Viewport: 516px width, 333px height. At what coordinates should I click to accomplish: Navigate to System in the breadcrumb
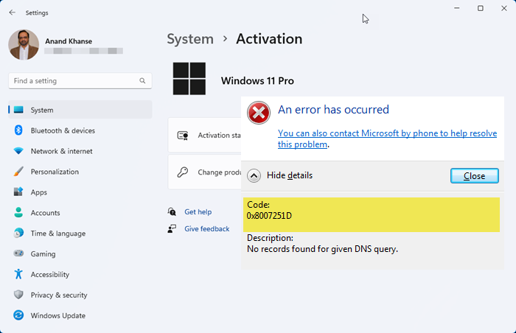tap(190, 39)
